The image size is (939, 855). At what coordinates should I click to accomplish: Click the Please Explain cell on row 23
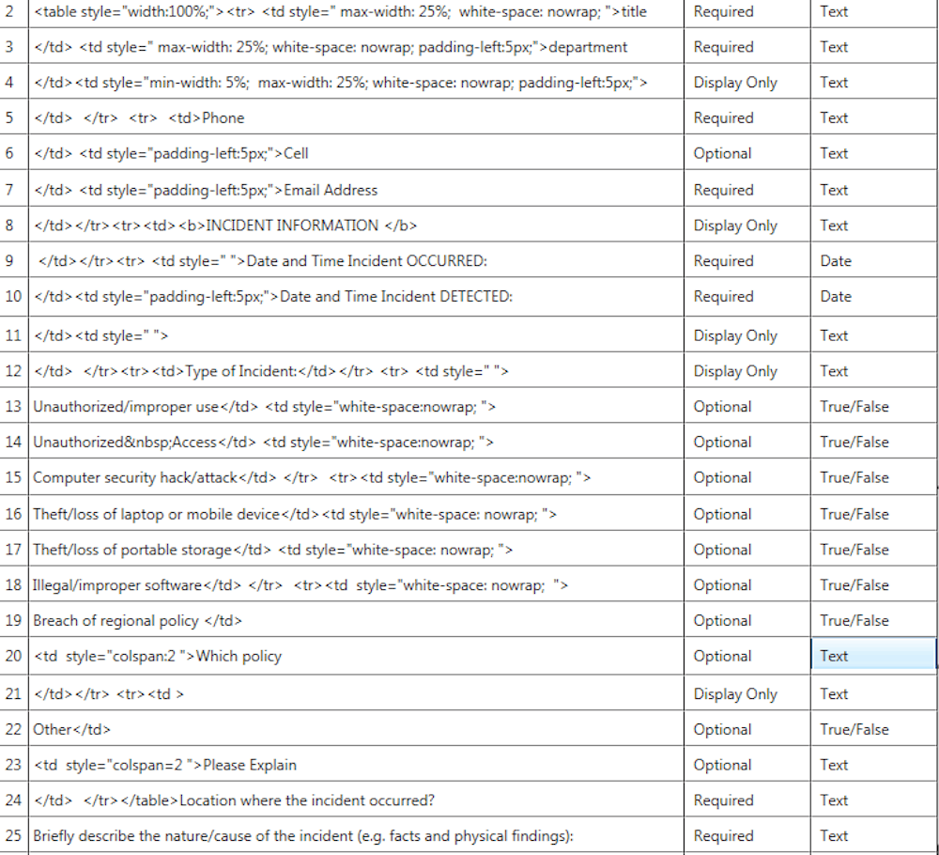click(x=357, y=764)
